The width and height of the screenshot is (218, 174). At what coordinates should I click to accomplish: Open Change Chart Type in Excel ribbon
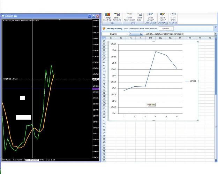[108, 17]
